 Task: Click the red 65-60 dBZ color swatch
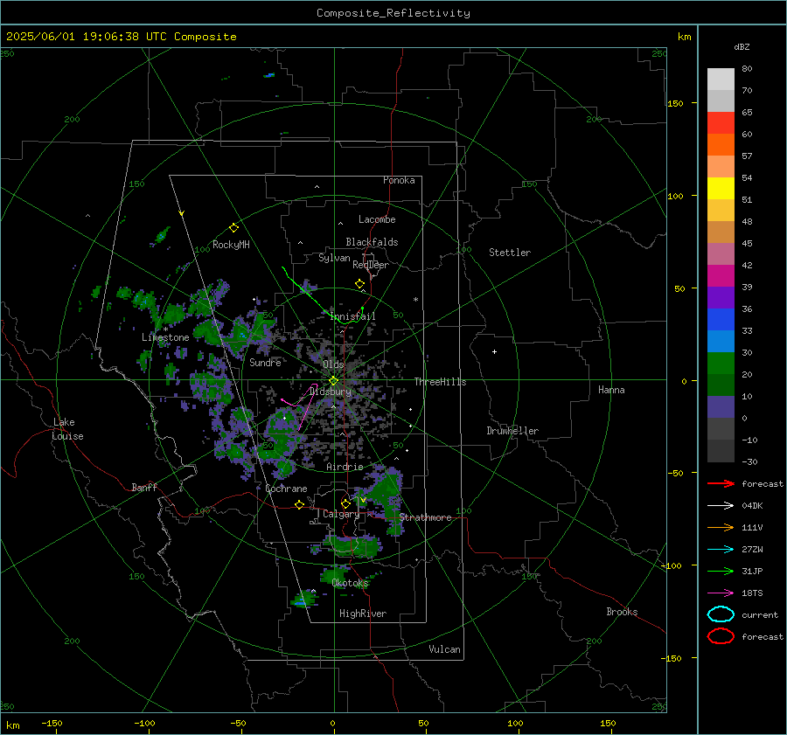[x=721, y=123]
